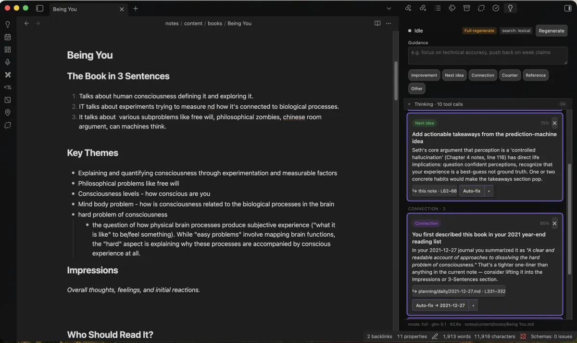
Task: Open the tags pane icon
Action: [x=452, y=8]
